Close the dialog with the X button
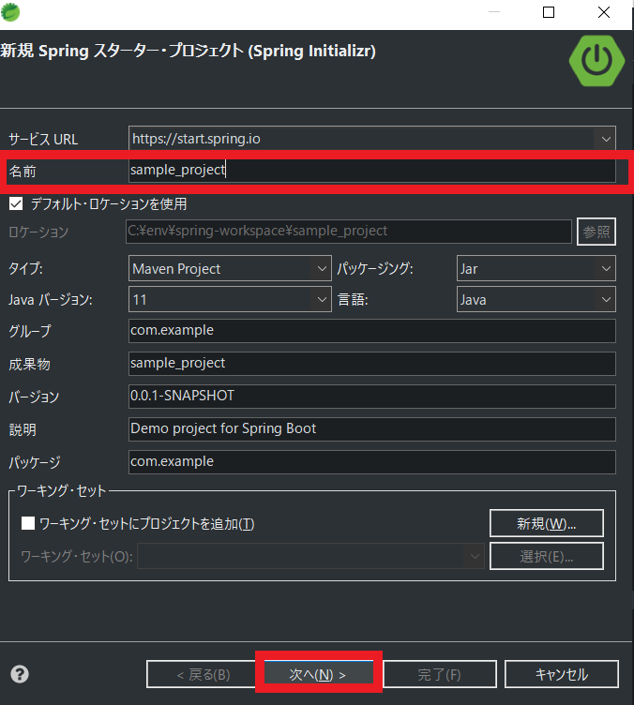 [x=604, y=12]
